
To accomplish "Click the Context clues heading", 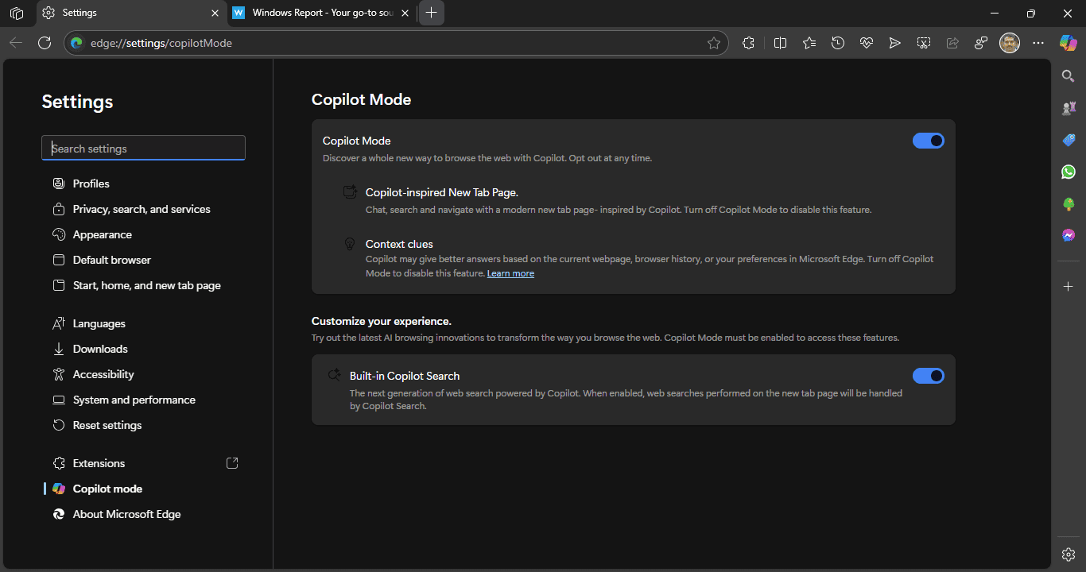I will click(399, 244).
